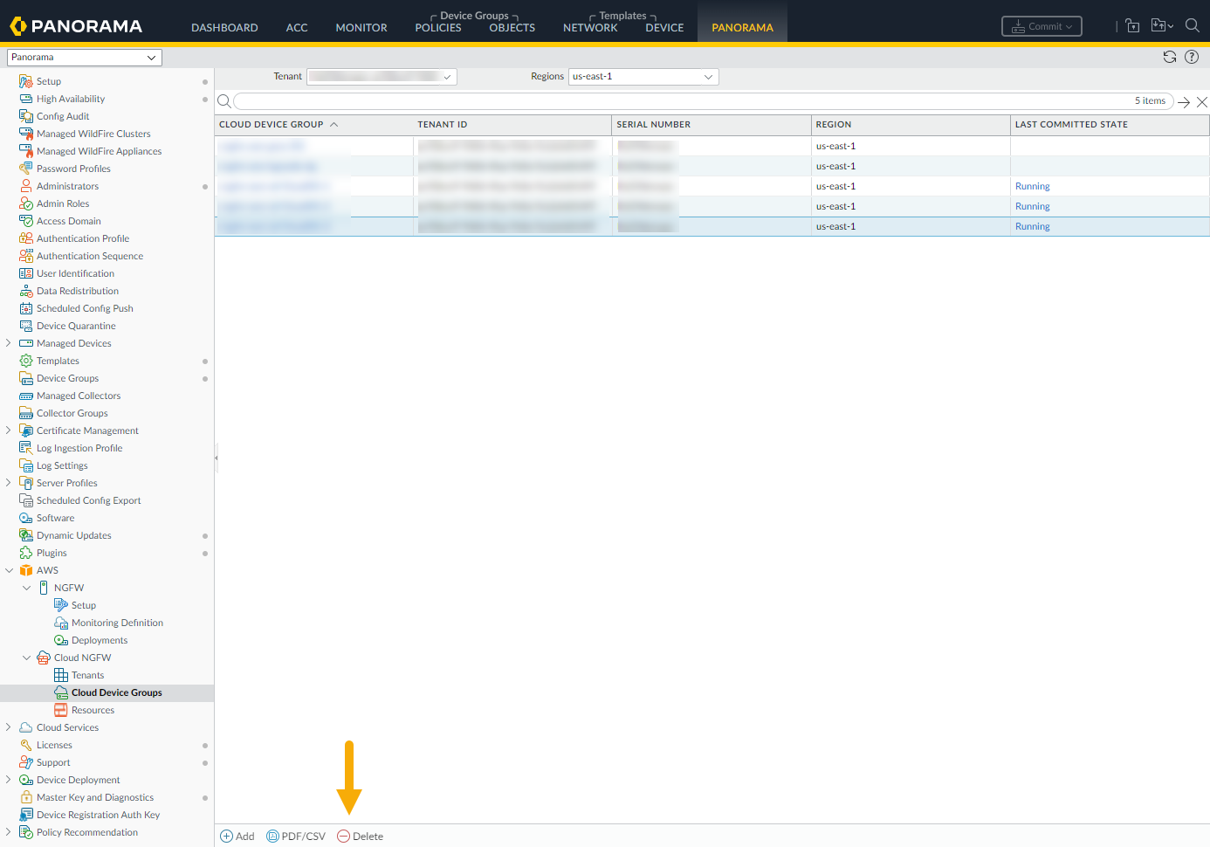
Task: Clear the filter with the X icon
Action: [1202, 102]
